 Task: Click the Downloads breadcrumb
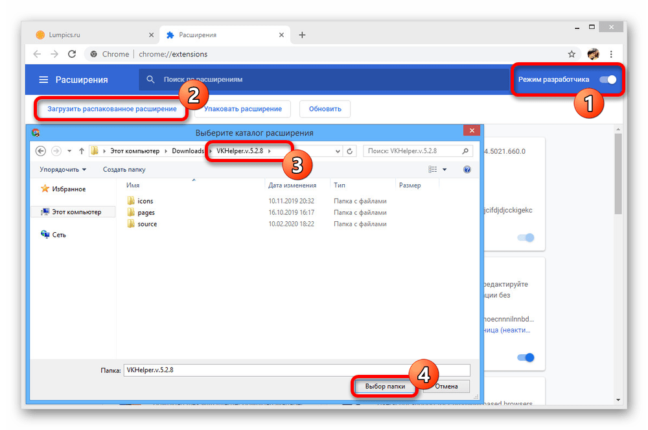tap(188, 151)
